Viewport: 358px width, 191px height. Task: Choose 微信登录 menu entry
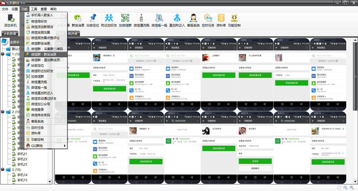pyautogui.click(x=46, y=109)
